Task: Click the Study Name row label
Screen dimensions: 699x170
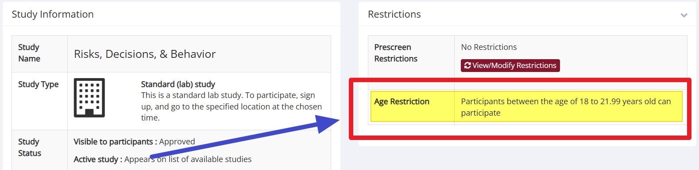Action: pos(29,53)
